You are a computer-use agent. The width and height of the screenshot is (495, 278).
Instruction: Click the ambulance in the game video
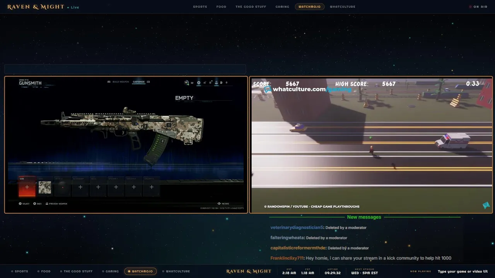452,140
